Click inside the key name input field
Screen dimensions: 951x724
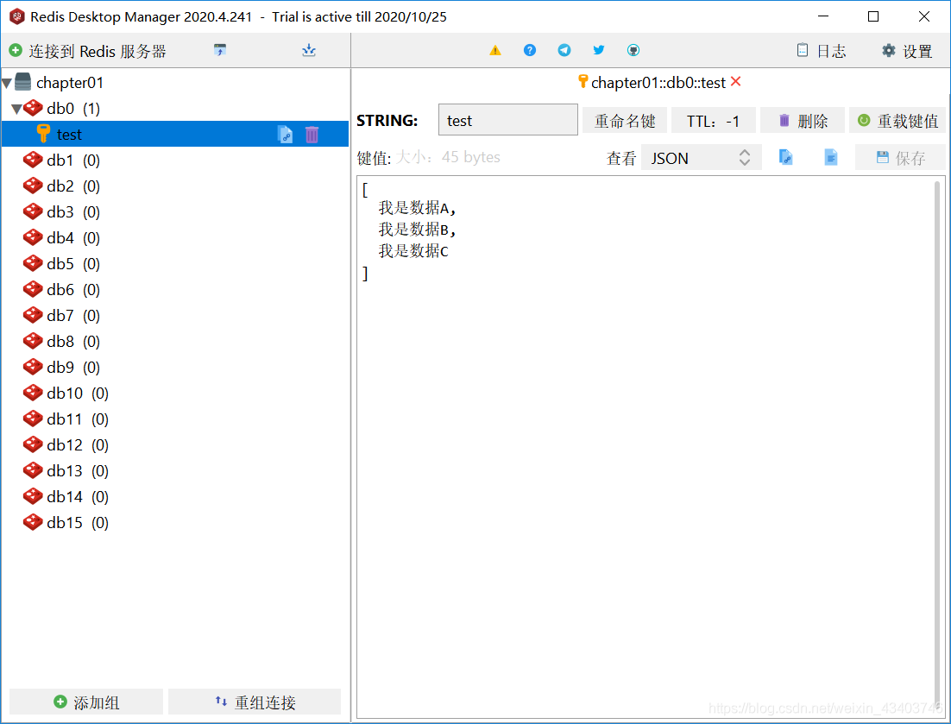click(507, 120)
